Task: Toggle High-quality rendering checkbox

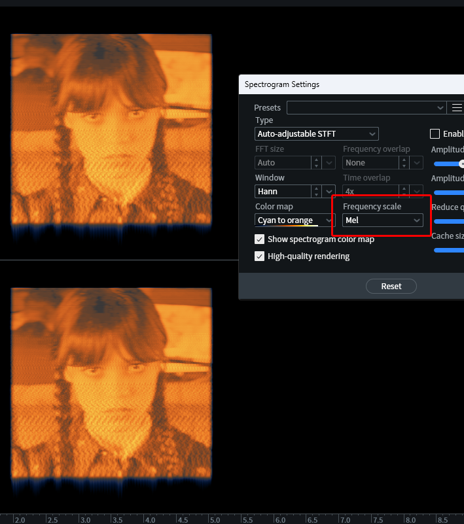Action: (260, 256)
